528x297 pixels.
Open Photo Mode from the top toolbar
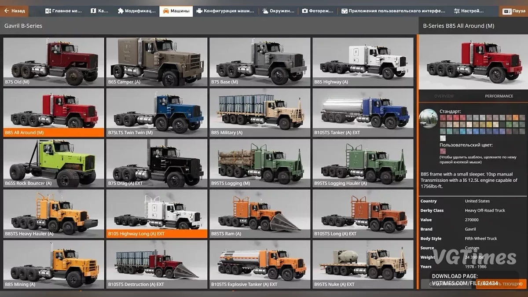(318, 11)
